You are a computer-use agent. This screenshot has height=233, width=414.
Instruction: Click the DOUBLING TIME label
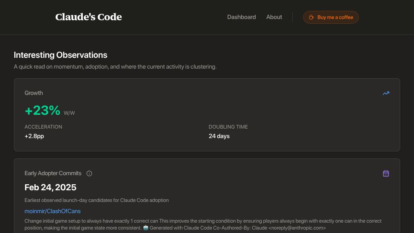point(228,127)
